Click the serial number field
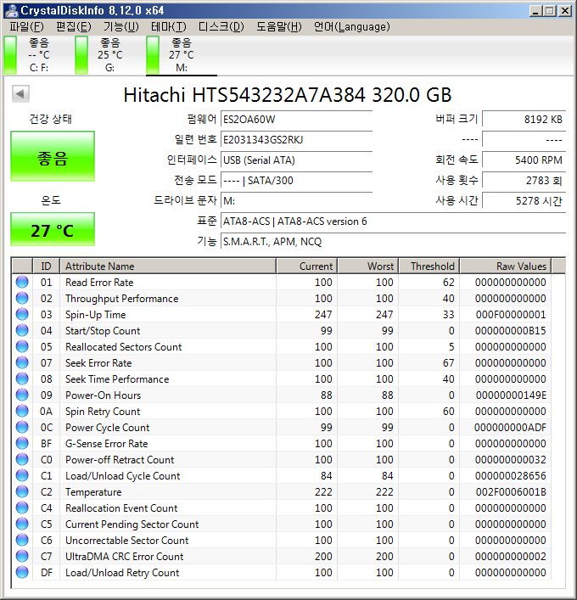Viewport: 577px width, 600px height. pyautogui.click(x=295, y=139)
